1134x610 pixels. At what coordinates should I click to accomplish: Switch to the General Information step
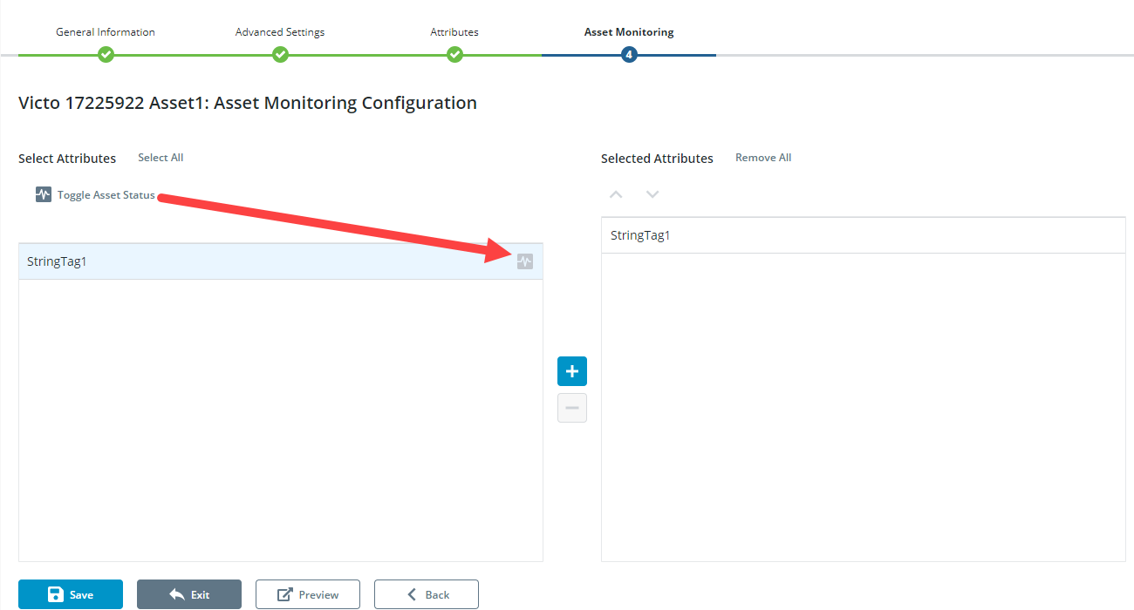pyautogui.click(x=105, y=31)
